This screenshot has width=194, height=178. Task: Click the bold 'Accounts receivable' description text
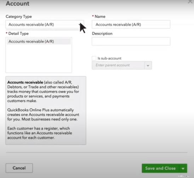pos(25,82)
